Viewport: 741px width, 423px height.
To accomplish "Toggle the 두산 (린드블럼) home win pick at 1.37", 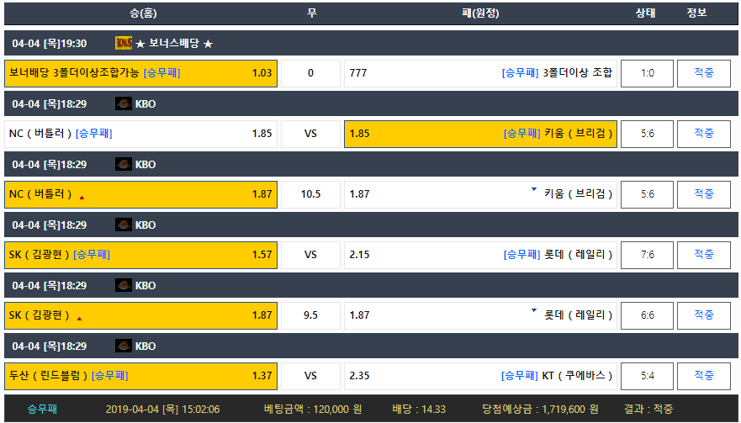I will click(x=140, y=376).
